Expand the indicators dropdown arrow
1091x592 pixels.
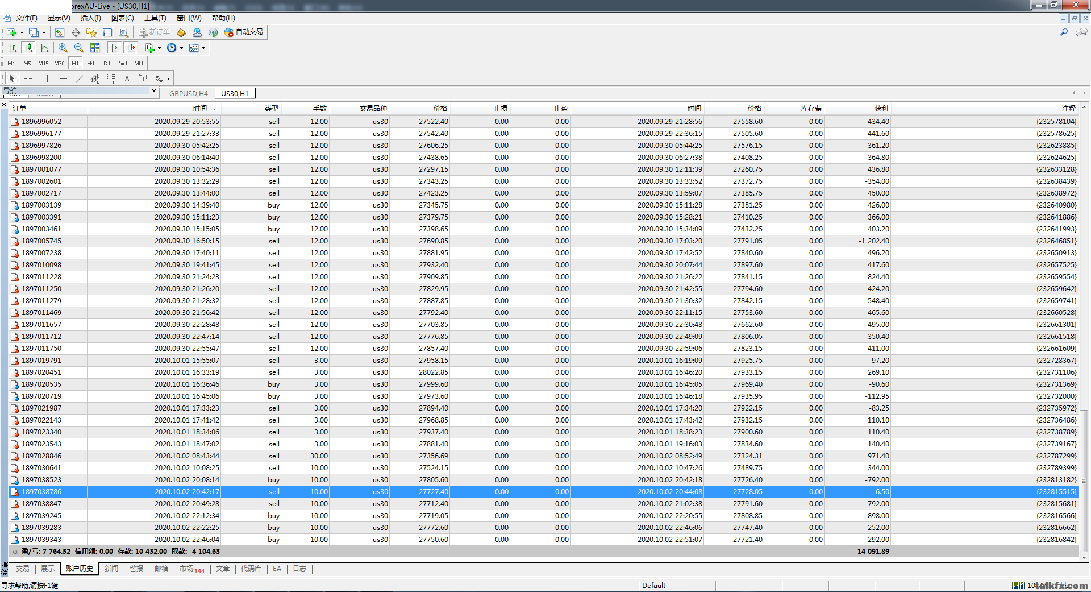click(159, 48)
